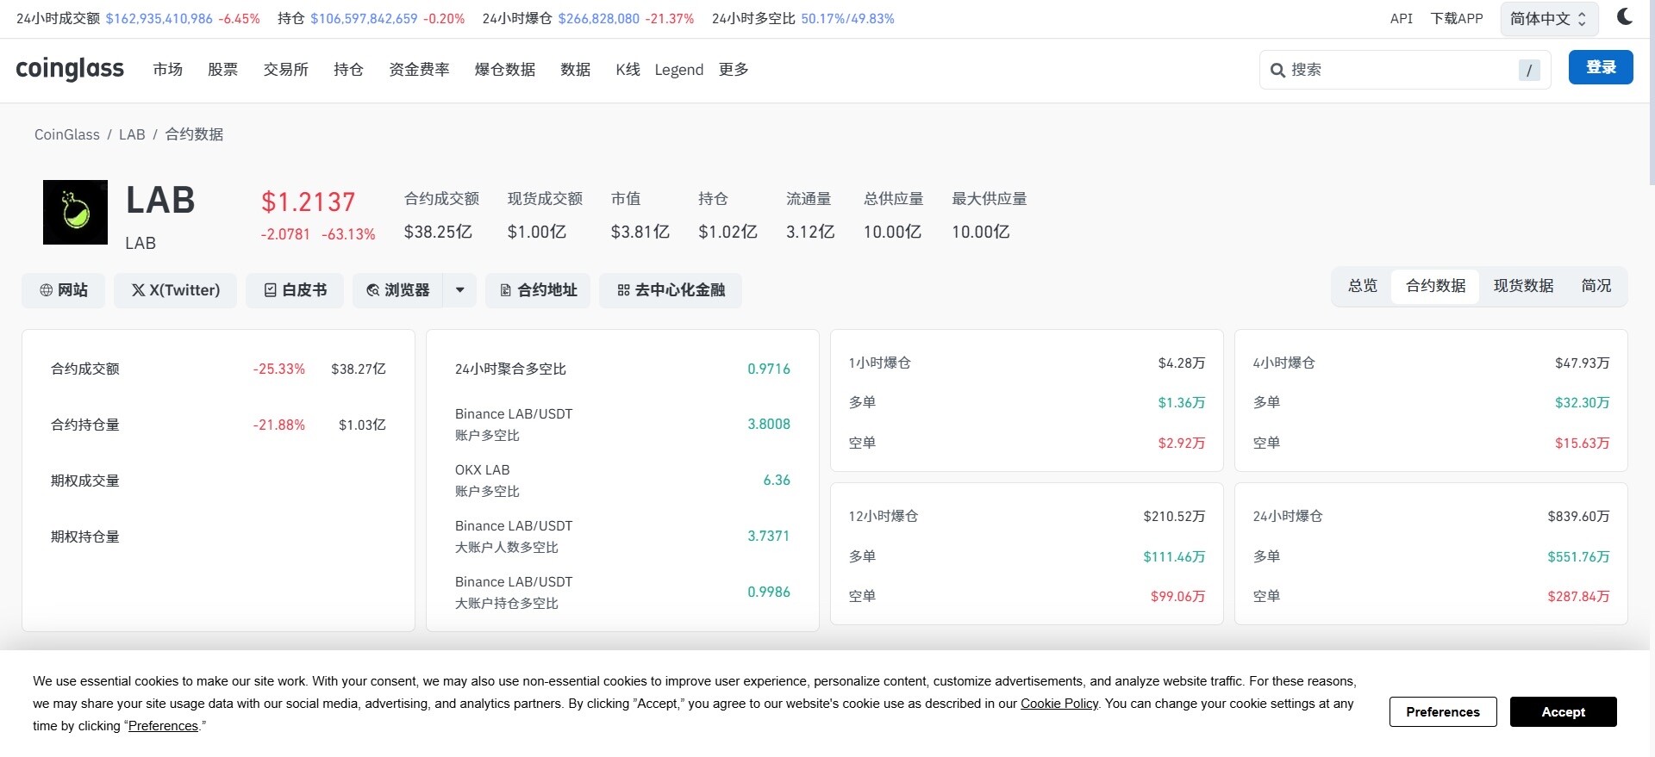Accept the cookie consent
1655x757 pixels.
(1564, 712)
